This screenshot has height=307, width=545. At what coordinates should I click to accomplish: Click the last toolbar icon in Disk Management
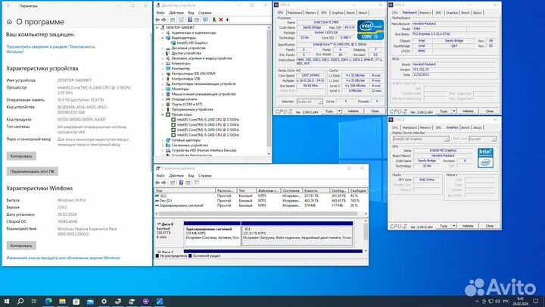pos(197,183)
